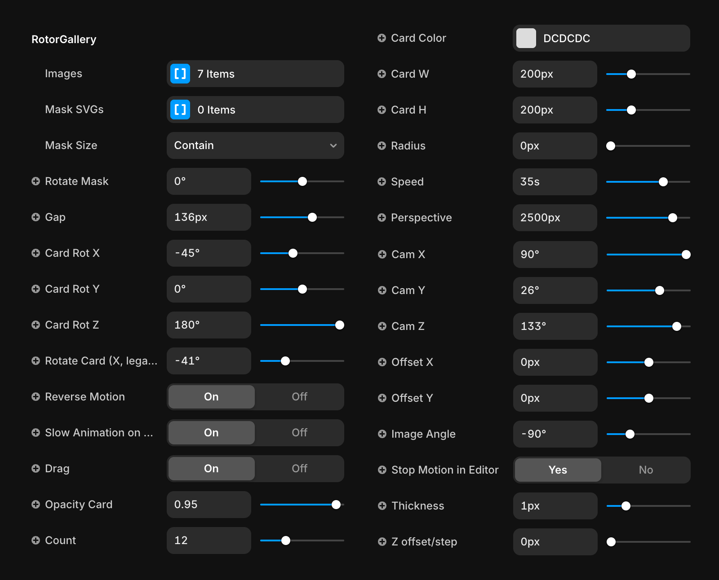
Task: Open the 7 Items images list
Action: [265, 74]
